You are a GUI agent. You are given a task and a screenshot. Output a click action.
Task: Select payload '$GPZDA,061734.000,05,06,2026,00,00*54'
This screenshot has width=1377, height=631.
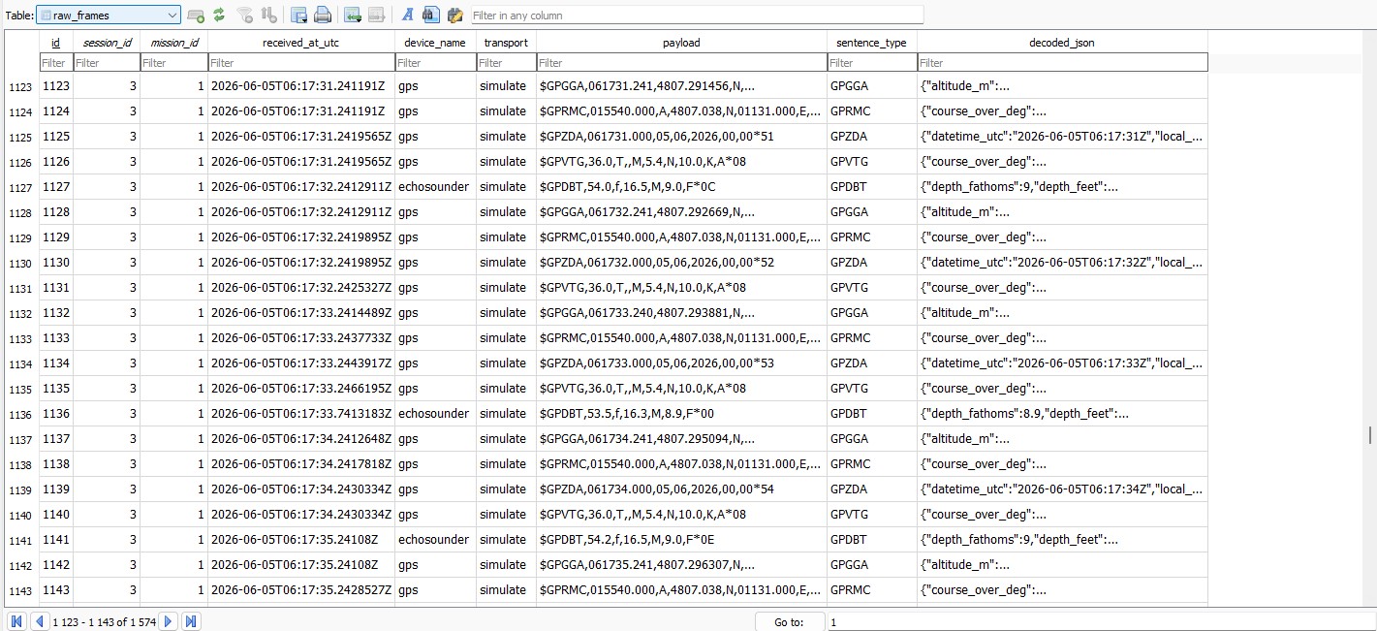(681, 489)
